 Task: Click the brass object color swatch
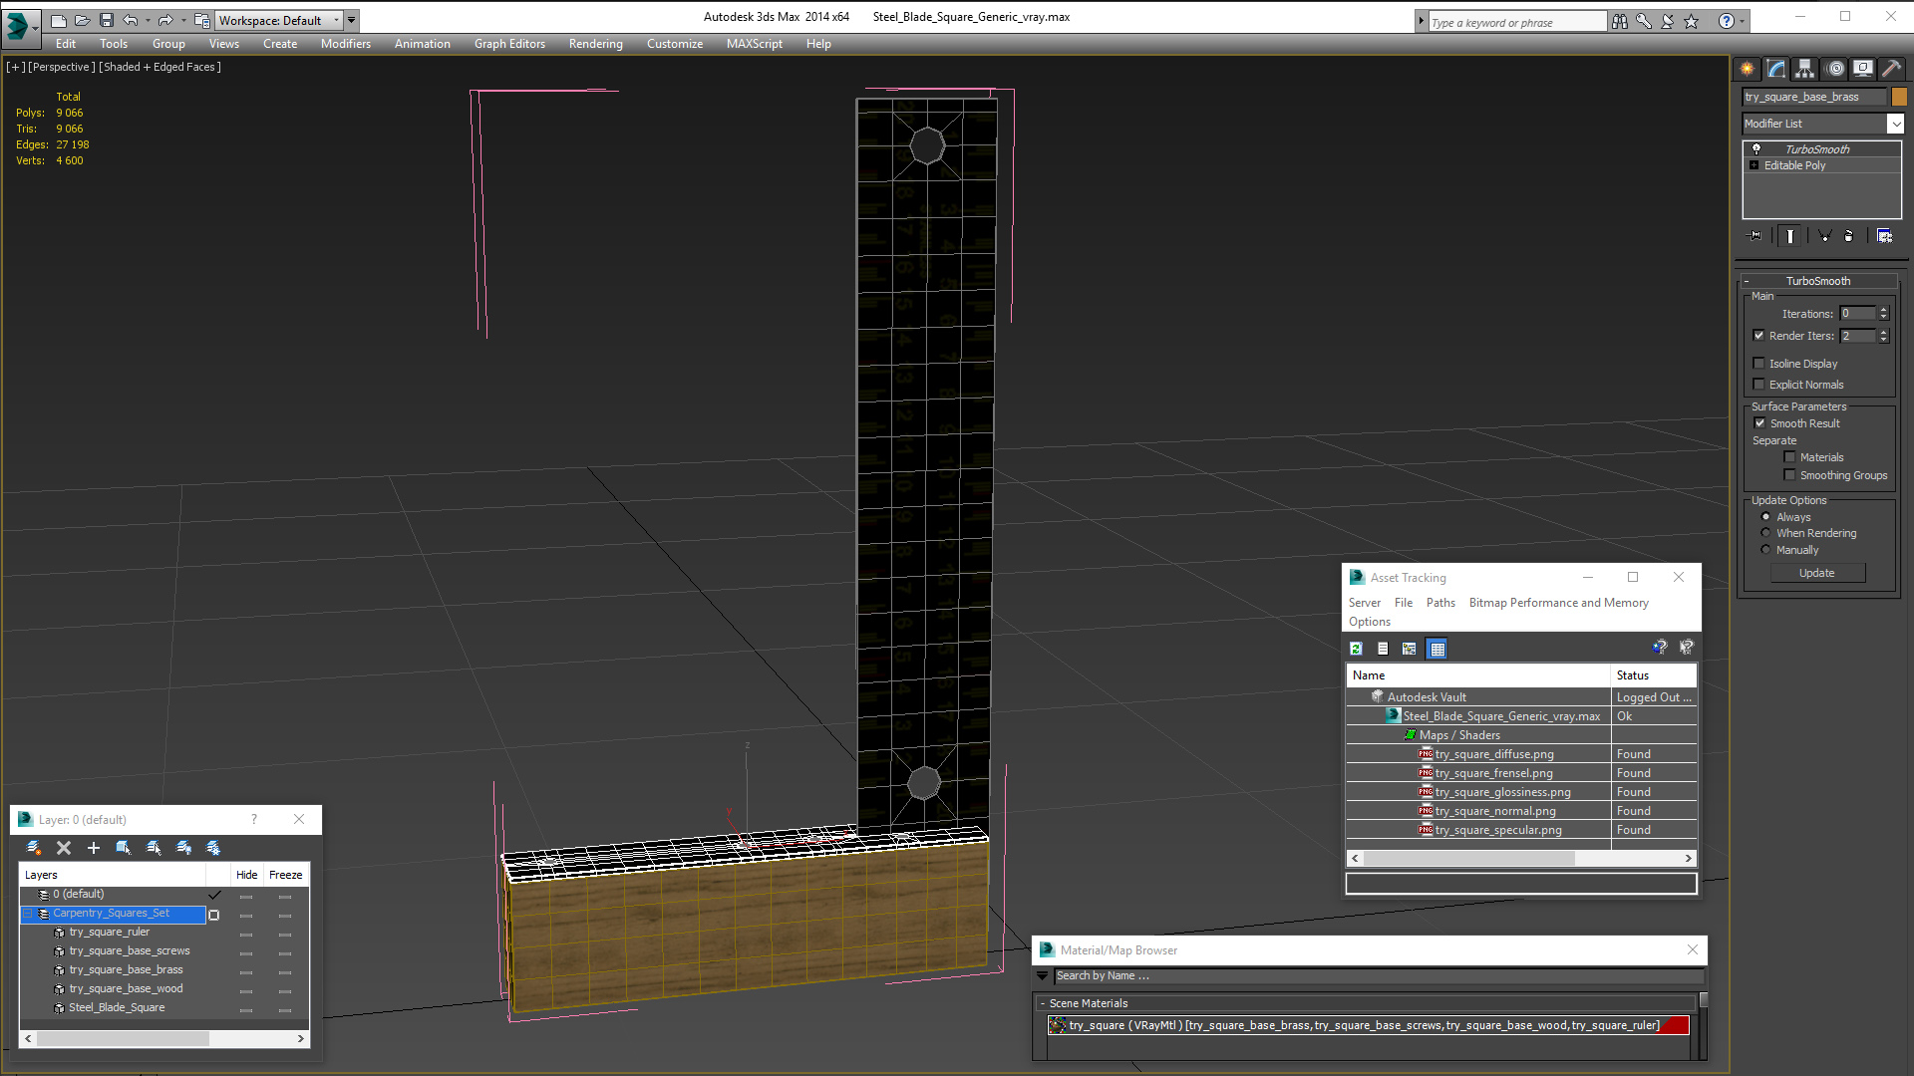[x=1899, y=97]
